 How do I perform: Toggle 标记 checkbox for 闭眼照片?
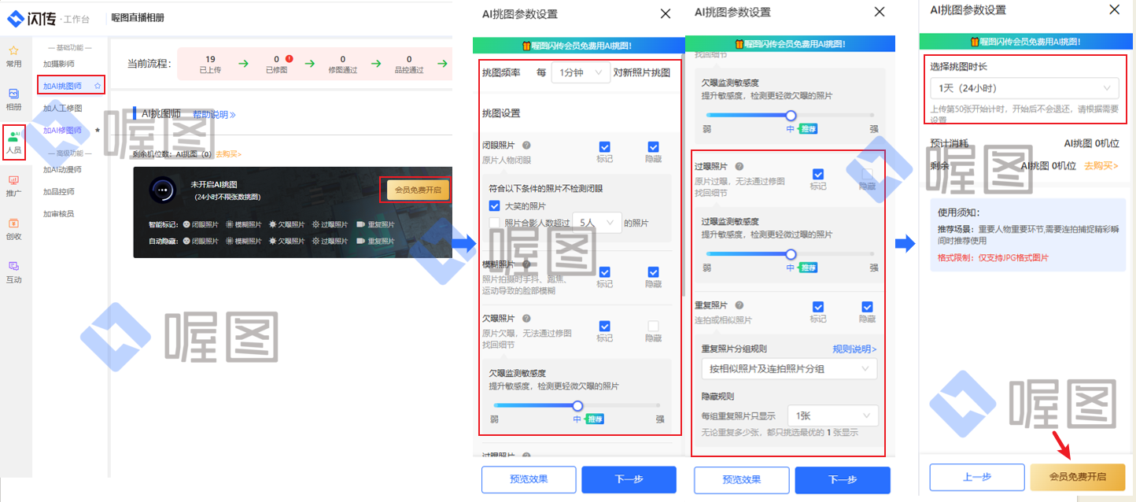pyautogui.click(x=604, y=147)
